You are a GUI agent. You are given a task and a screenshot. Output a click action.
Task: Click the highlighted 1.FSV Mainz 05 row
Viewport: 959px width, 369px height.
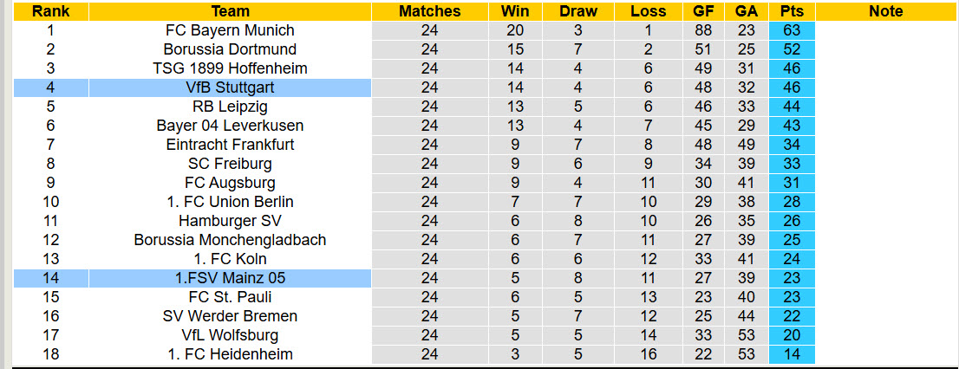tap(230, 278)
